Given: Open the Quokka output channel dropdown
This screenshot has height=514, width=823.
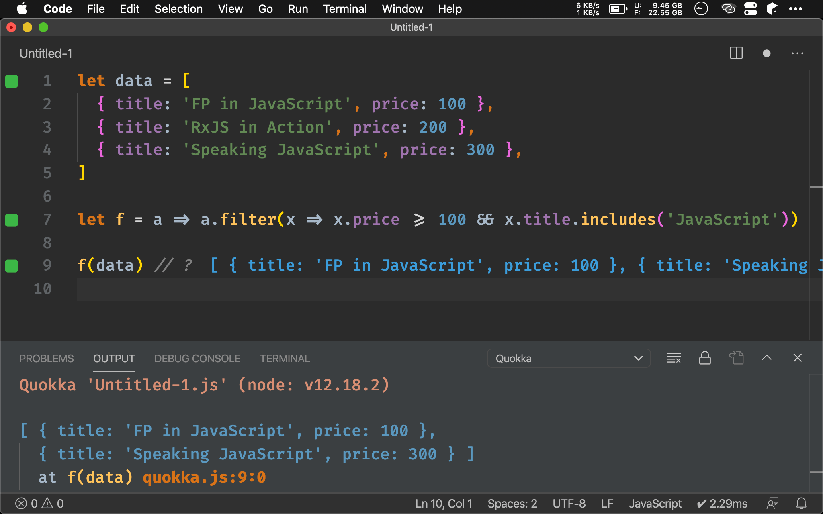Looking at the screenshot, I should 569,358.
